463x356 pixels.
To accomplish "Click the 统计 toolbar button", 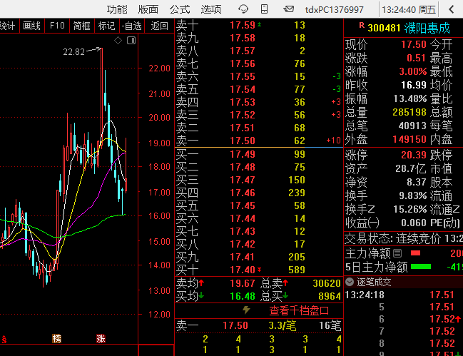I will pyautogui.click(x=7, y=26).
